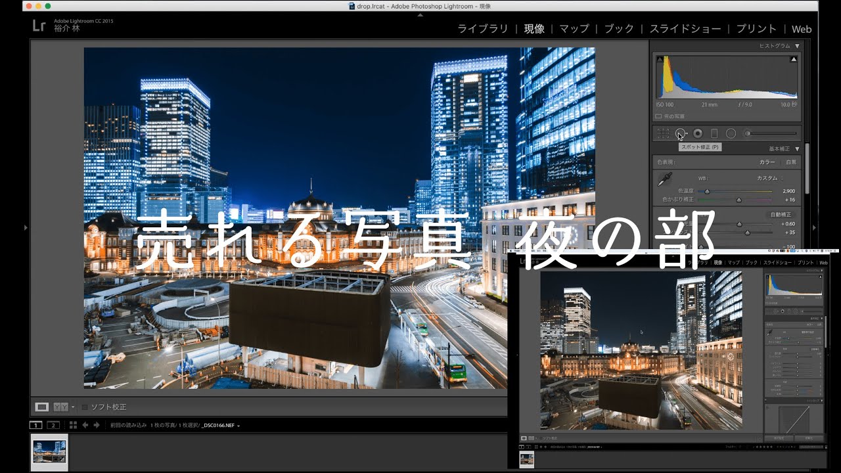Click スライドショー tab in the inset Lightroom window

[777, 263]
